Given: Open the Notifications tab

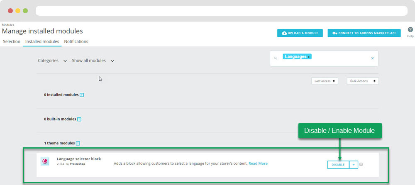Looking at the screenshot, I should [x=76, y=41].
